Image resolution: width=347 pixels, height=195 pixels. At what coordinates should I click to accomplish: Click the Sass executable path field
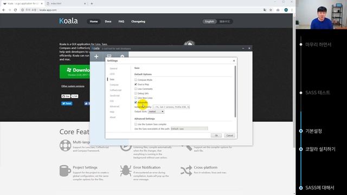(x=189, y=129)
